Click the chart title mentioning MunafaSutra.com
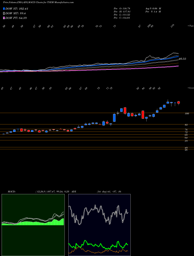 38,2
